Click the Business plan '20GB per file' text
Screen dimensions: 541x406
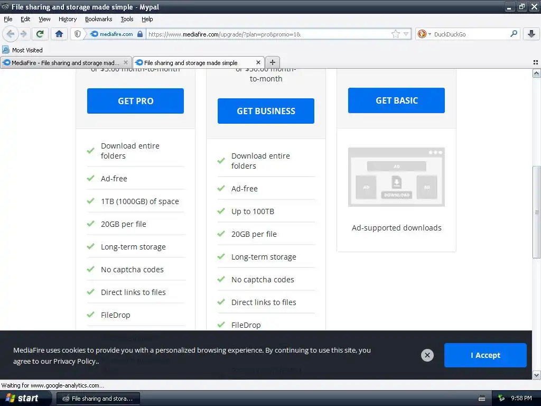click(x=254, y=234)
